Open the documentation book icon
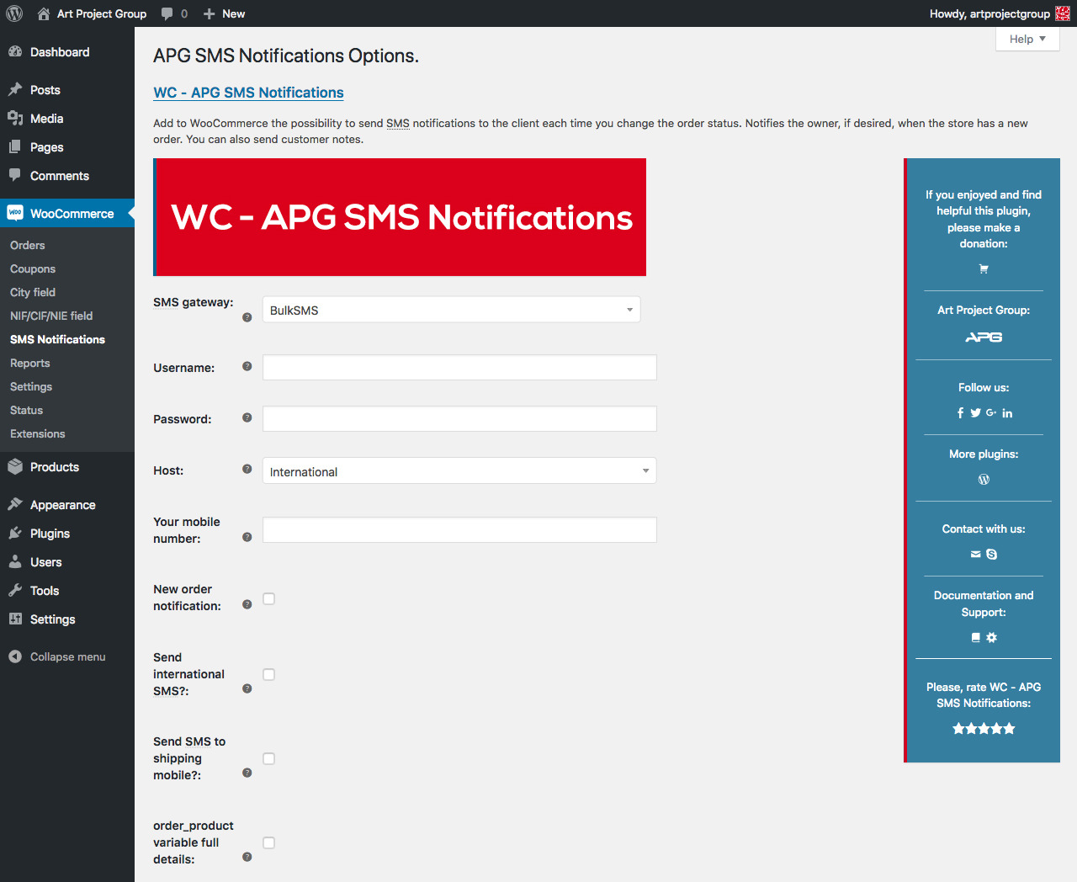Viewport: 1077px width, 882px height. 975,638
